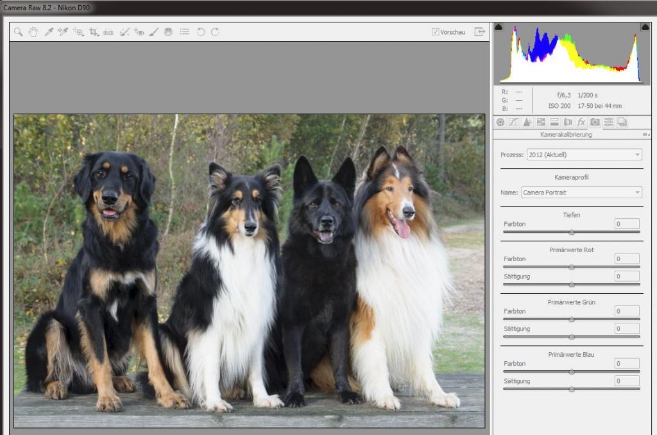Open the Camera Calibration panel tab

point(595,122)
